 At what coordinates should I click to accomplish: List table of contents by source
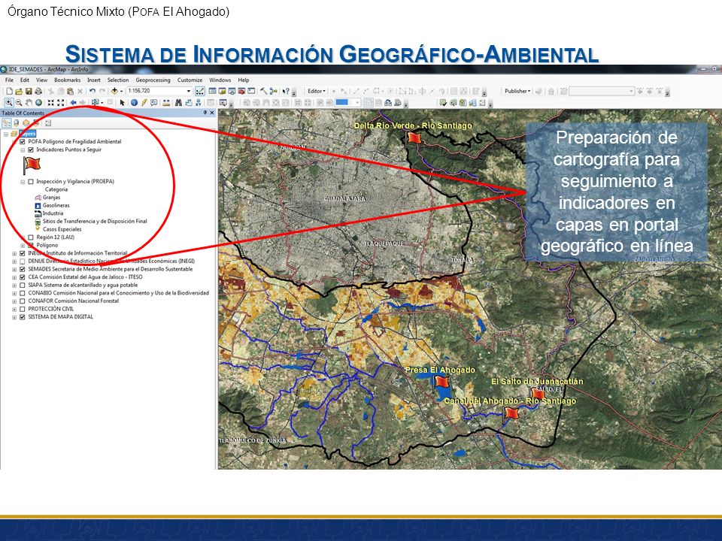click(17, 122)
